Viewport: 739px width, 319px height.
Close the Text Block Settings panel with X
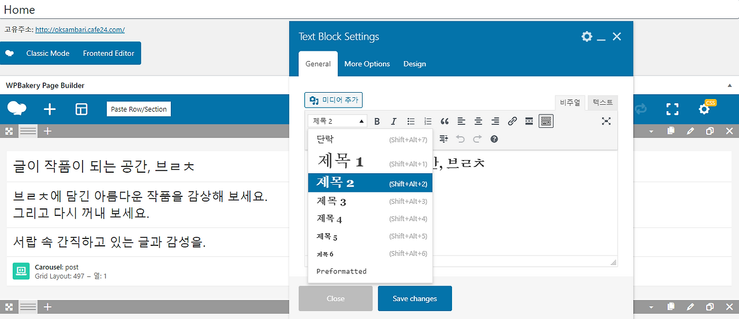pyautogui.click(x=617, y=37)
